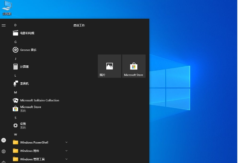This screenshot has height=163, width=238.
Task: Open the 电影和电视 (Movies & TV) app
Action: tap(27, 33)
